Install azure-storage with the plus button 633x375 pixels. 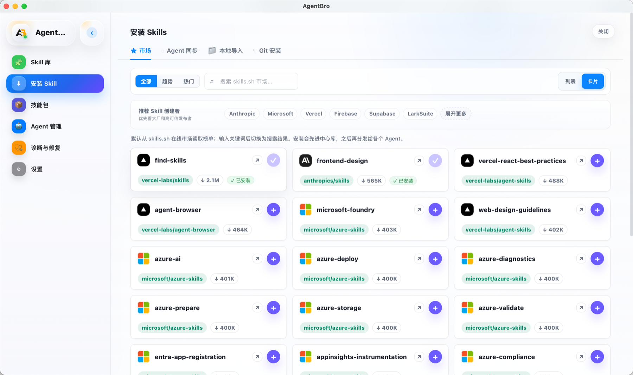[x=435, y=308]
